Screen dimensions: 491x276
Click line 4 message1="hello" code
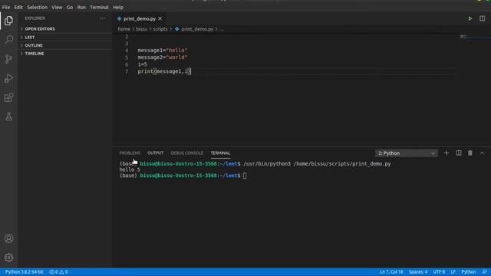tap(163, 51)
